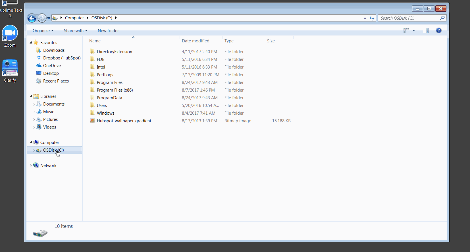470x252 pixels.
Task: Open Recent Places in Favorites
Action: 56,81
